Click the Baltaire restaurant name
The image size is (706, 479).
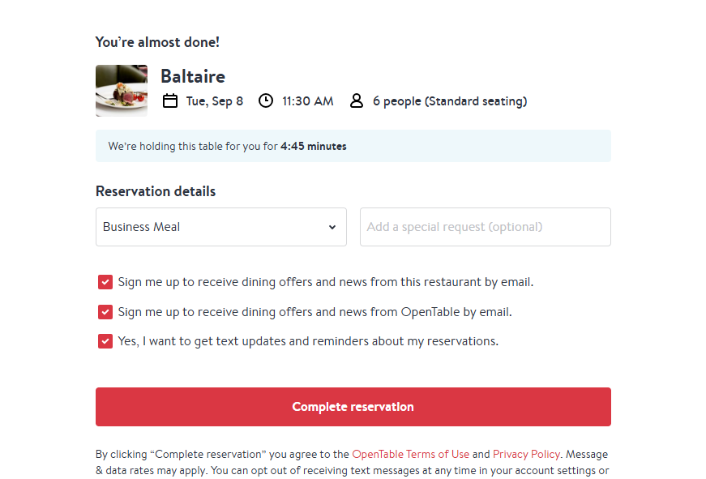click(193, 76)
